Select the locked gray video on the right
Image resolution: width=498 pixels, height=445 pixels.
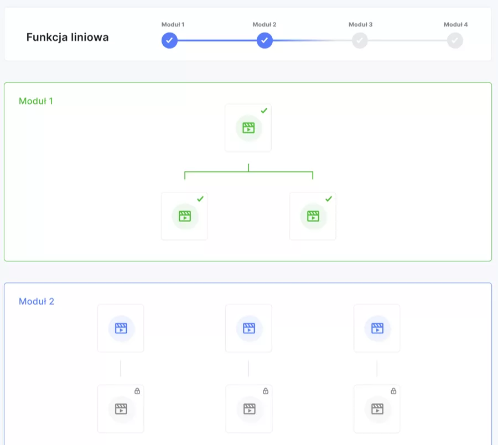377,409
